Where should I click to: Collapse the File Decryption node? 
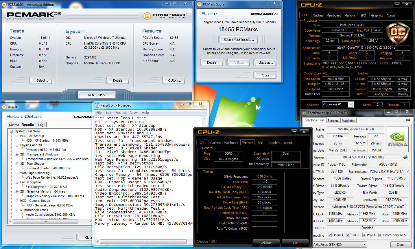(17, 182)
